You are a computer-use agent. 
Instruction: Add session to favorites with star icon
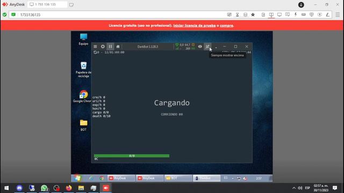(253, 14)
